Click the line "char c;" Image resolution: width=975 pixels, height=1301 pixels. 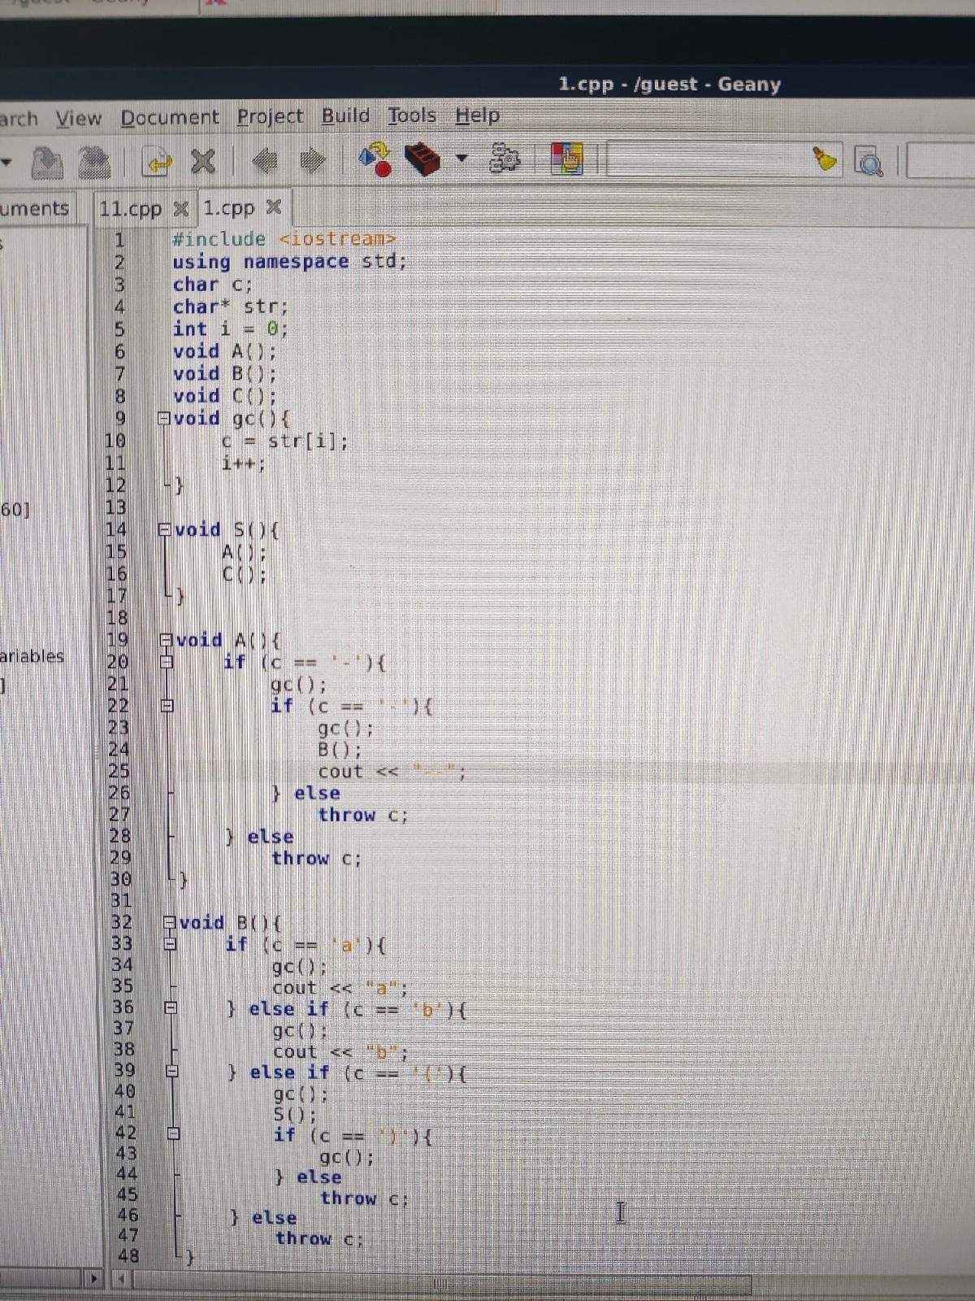point(212,285)
